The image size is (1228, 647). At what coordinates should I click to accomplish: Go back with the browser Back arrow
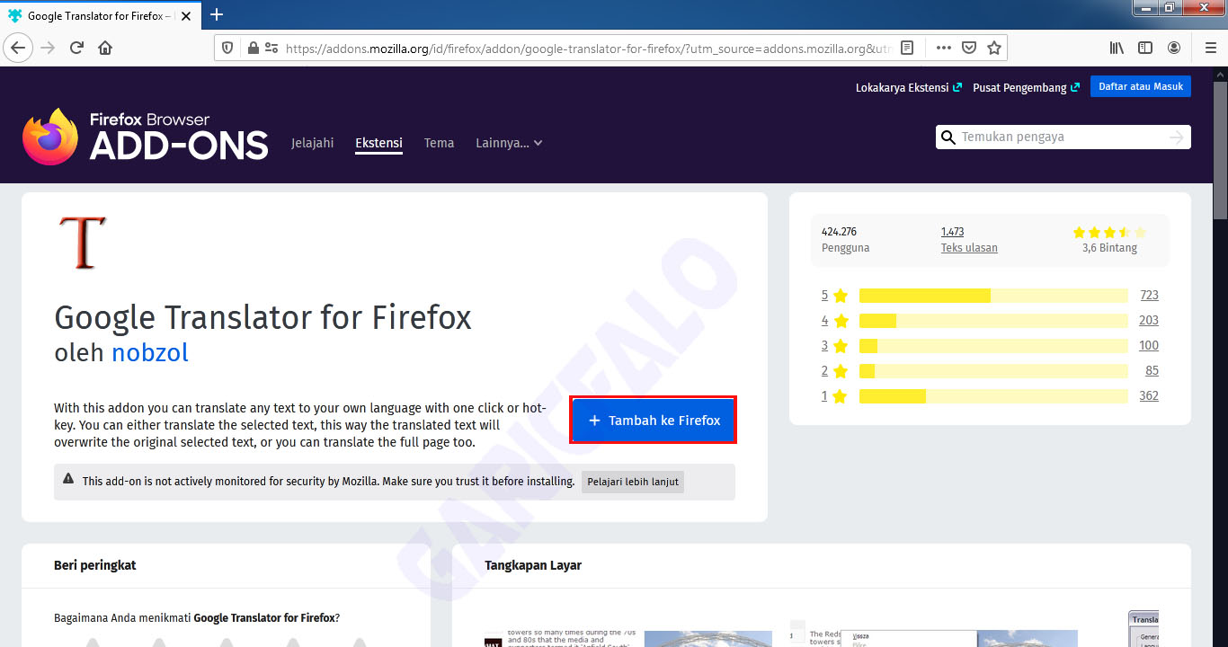point(19,48)
